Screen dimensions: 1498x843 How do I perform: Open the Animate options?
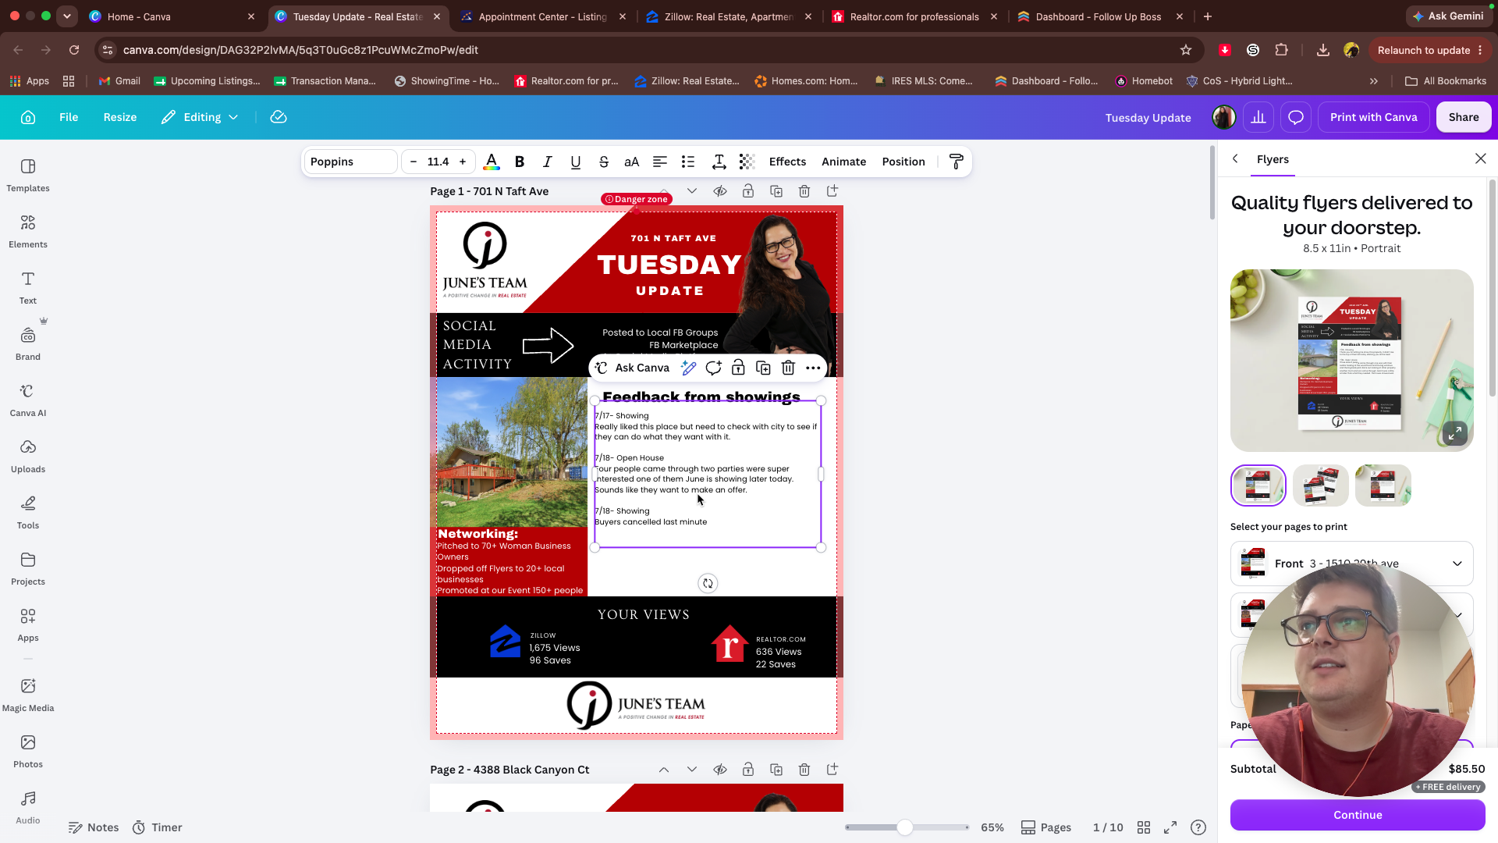coord(843,162)
